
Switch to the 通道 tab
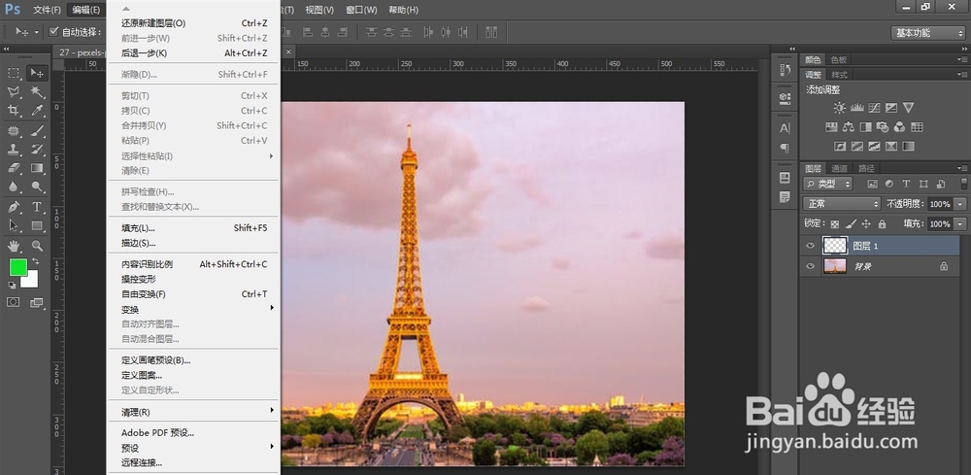point(839,168)
